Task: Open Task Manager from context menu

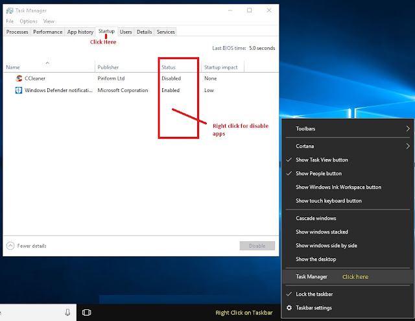Action: pos(348,276)
